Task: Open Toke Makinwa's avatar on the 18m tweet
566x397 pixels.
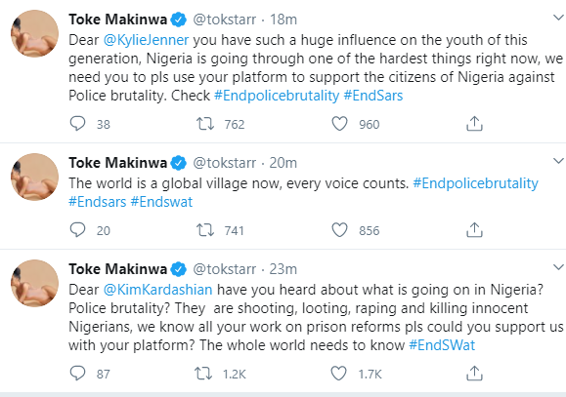Action: 34,33
